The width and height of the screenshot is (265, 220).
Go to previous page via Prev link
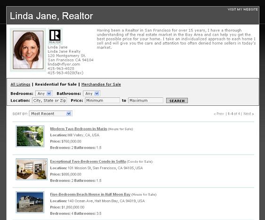(x=219, y=114)
